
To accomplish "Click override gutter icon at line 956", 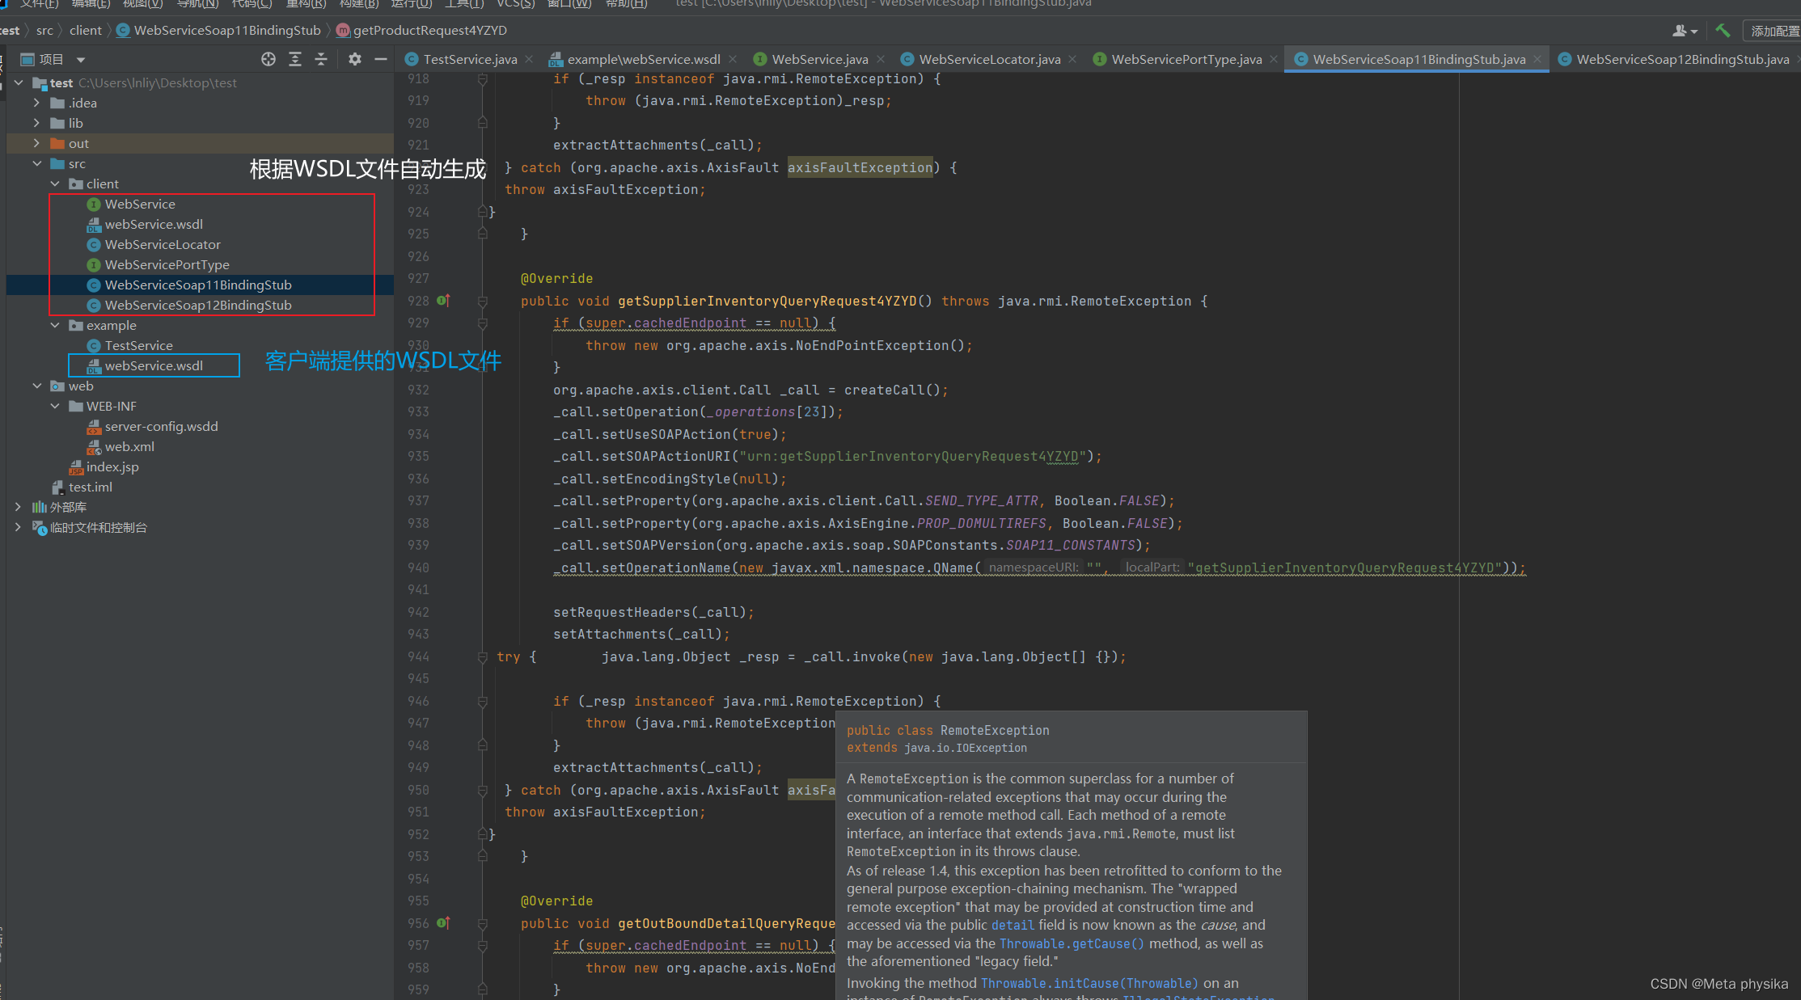I will (x=443, y=923).
